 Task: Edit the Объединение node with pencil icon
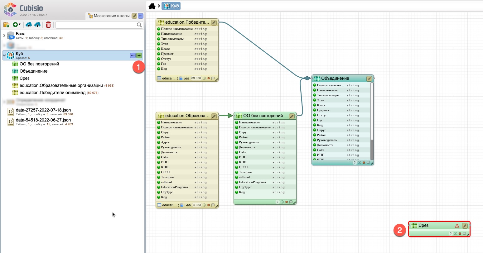point(369,79)
